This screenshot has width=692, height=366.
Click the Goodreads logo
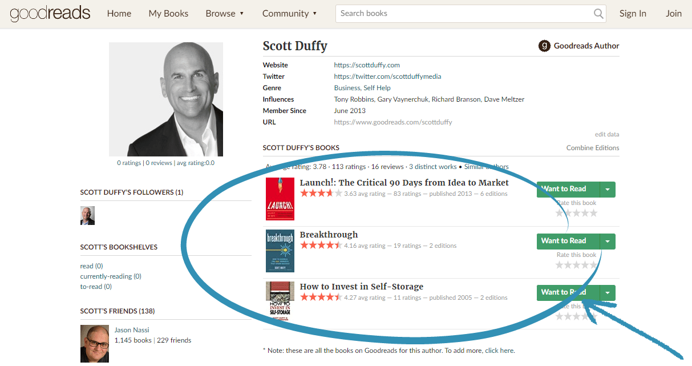pos(50,14)
